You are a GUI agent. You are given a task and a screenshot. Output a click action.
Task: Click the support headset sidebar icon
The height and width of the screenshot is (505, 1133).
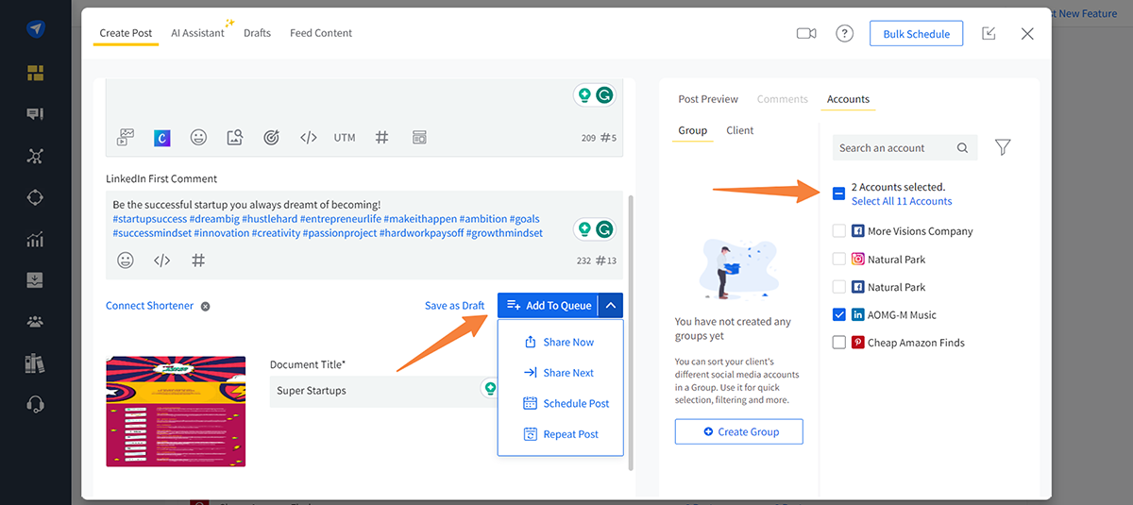click(36, 404)
